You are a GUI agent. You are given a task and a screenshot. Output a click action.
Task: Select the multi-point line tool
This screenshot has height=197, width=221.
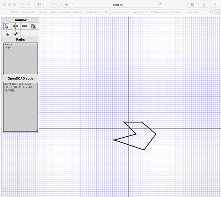click(x=15, y=34)
